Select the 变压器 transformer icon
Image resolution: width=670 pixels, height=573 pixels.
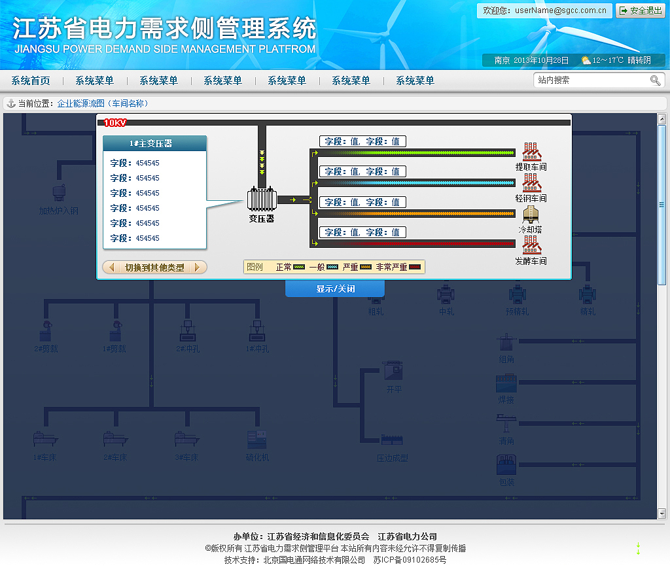click(x=262, y=200)
